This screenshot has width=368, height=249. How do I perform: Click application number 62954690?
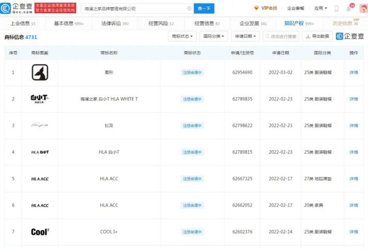242,72
